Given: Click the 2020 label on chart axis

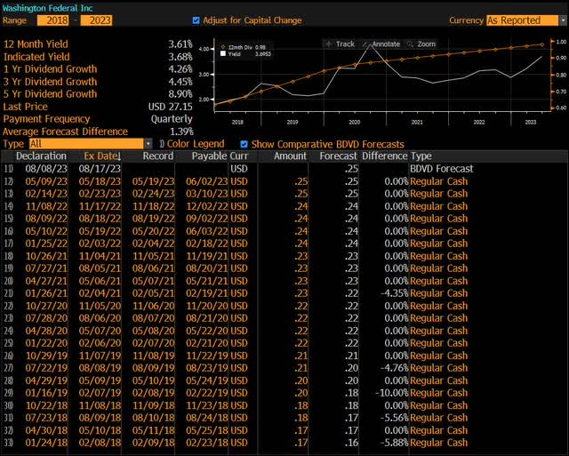Looking at the screenshot, I should click(x=355, y=122).
